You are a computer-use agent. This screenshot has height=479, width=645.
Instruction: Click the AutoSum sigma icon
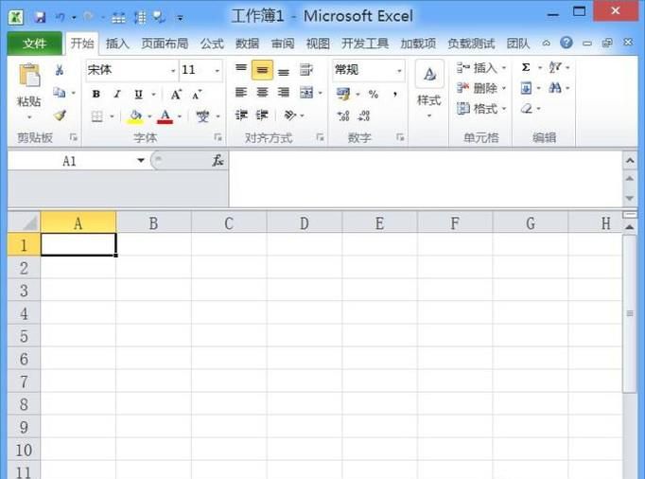[526, 68]
